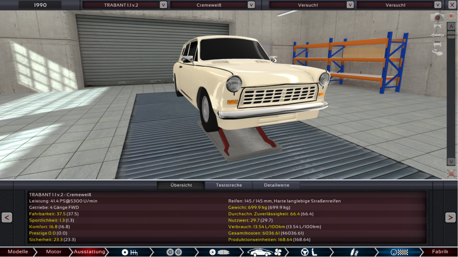Click the 'TRABANT 1.1 v.2 - Cremeweiß' heading
Image resolution: width=458 pixels, height=257 pixels.
pos(60,195)
